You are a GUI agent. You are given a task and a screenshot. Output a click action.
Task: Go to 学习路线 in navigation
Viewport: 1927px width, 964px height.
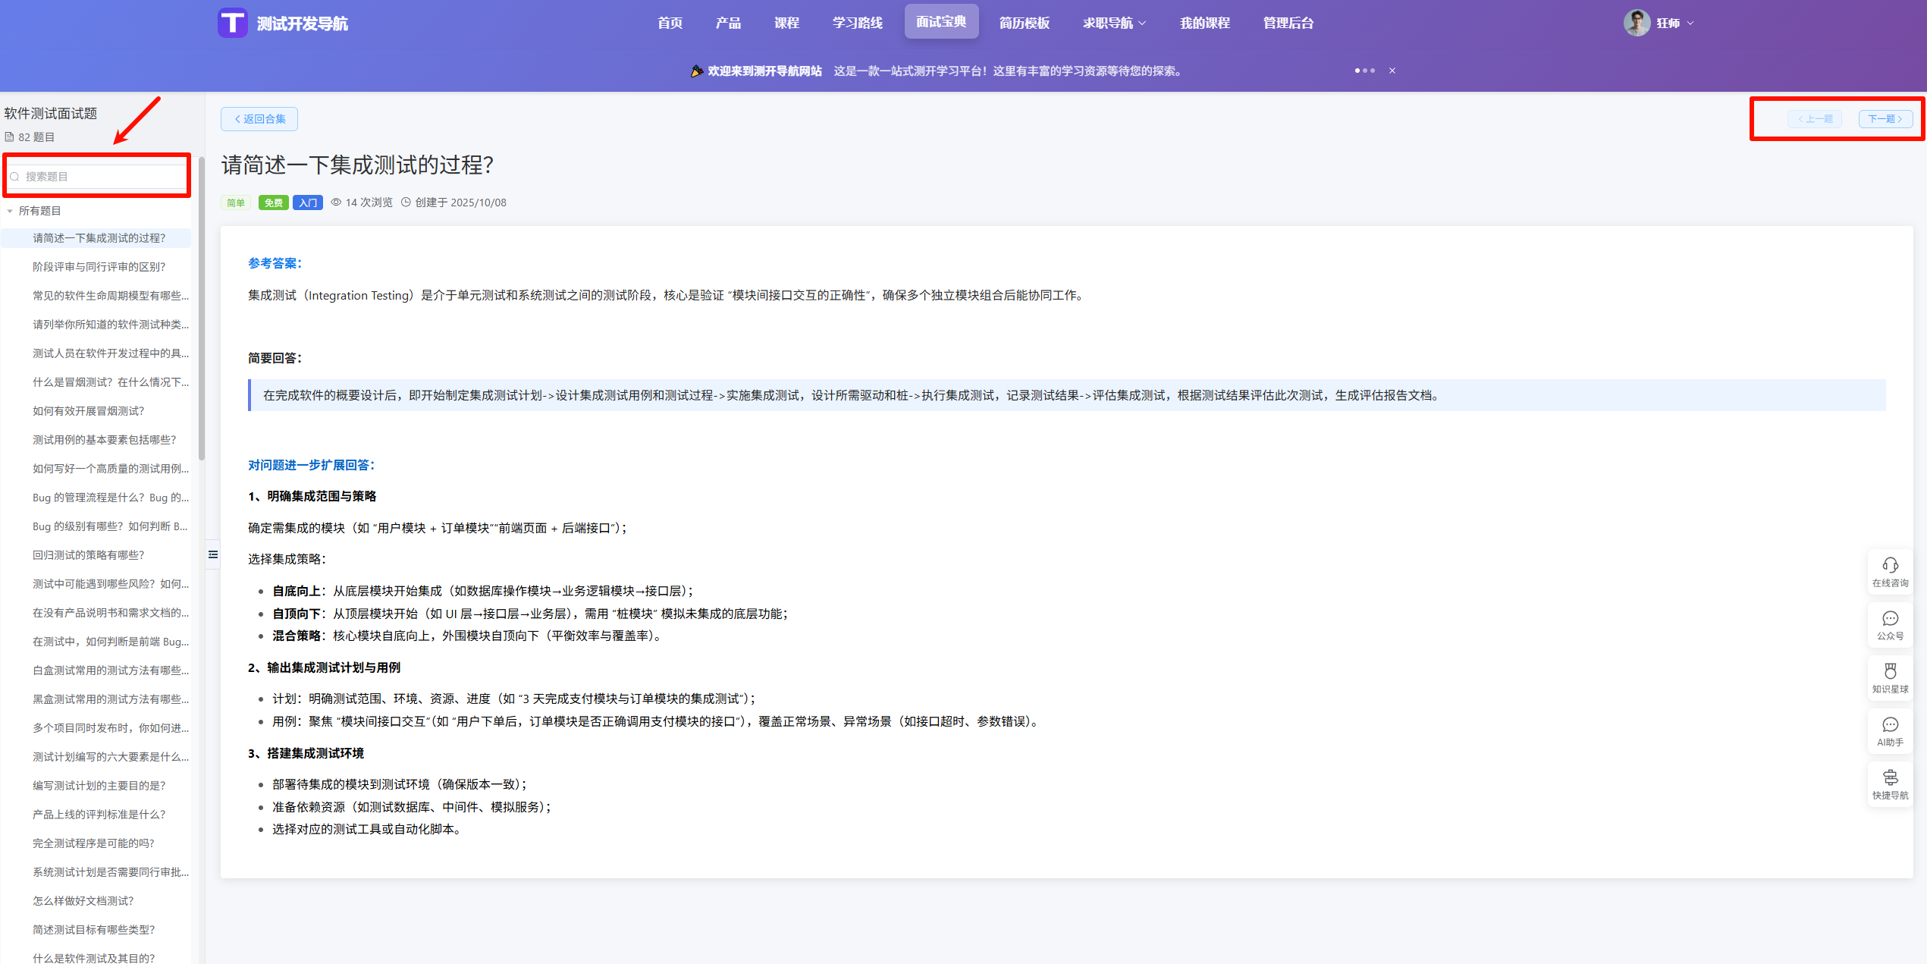coord(857,23)
